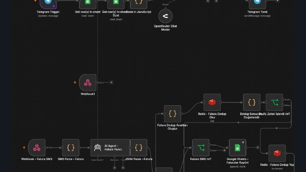Viewport: 306px width, 172px height.
Task: Select the Webhook1 node icon
Action: (88, 83)
